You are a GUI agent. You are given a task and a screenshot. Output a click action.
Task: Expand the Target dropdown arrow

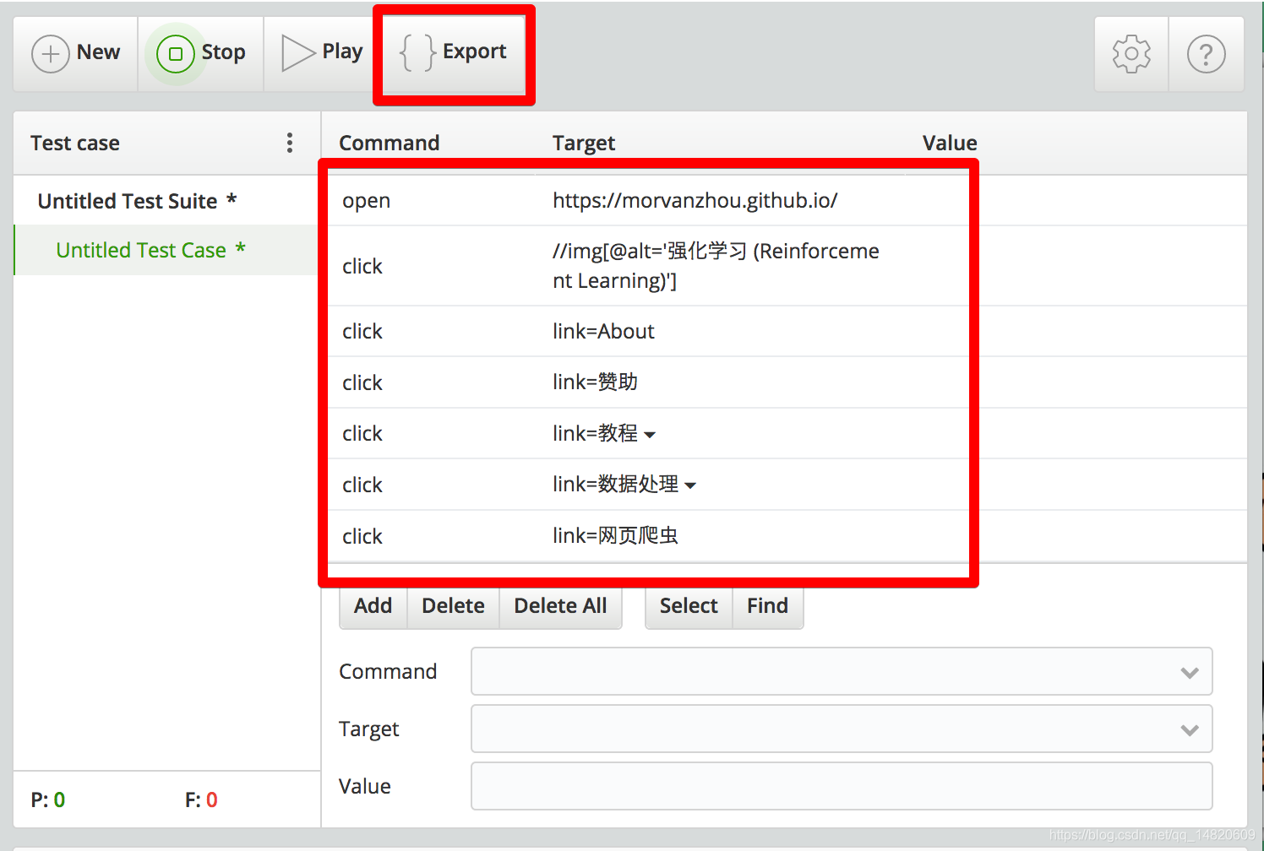[x=1190, y=729]
